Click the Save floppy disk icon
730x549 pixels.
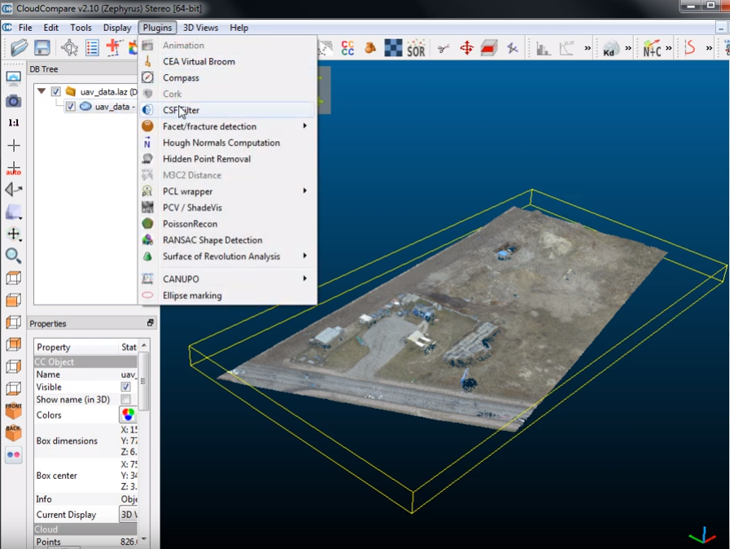click(x=42, y=47)
